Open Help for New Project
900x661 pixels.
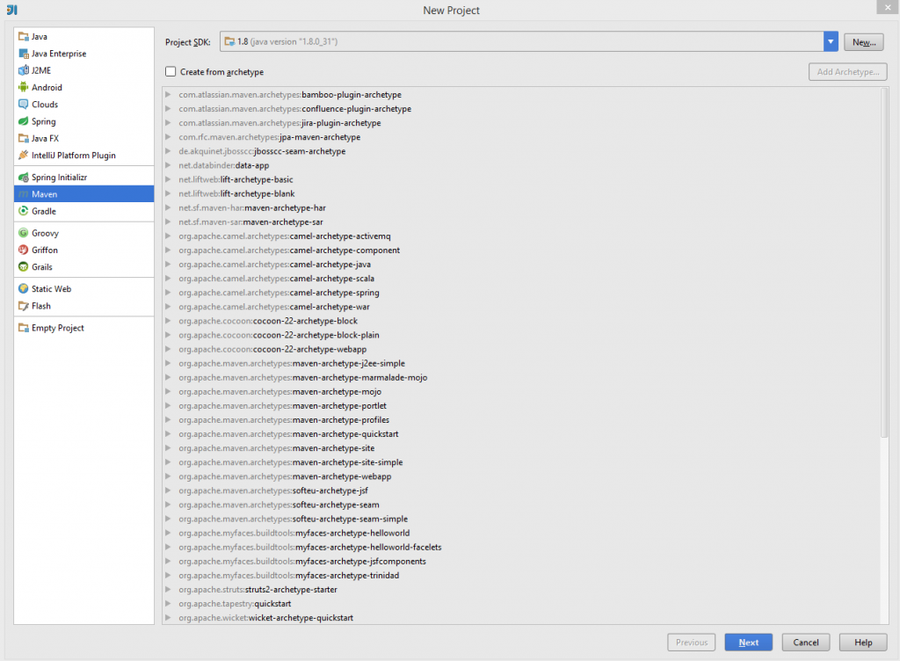pyautogui.click(x=863, y=643)
